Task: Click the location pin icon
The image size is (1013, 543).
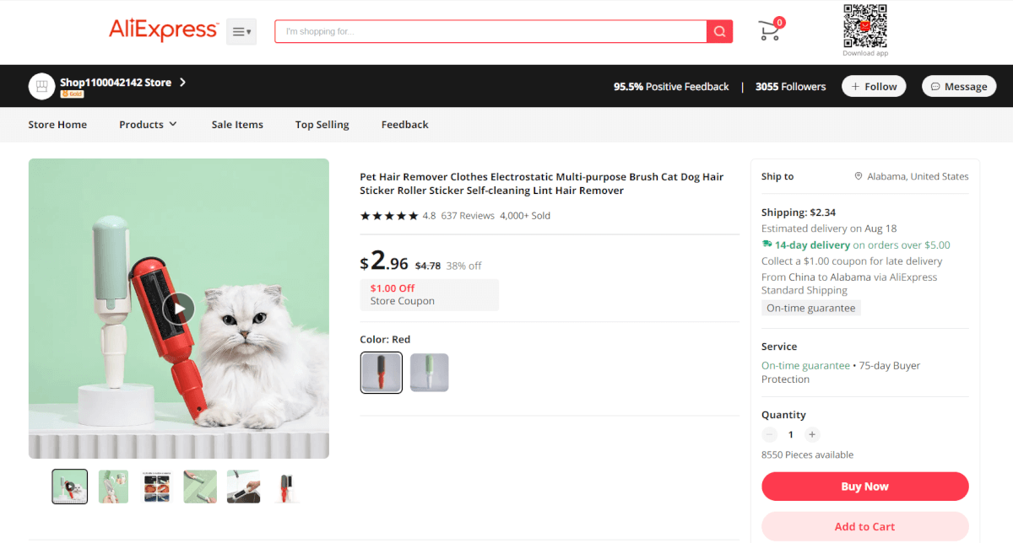Action: pyautogui.click(x=859, y=176)
